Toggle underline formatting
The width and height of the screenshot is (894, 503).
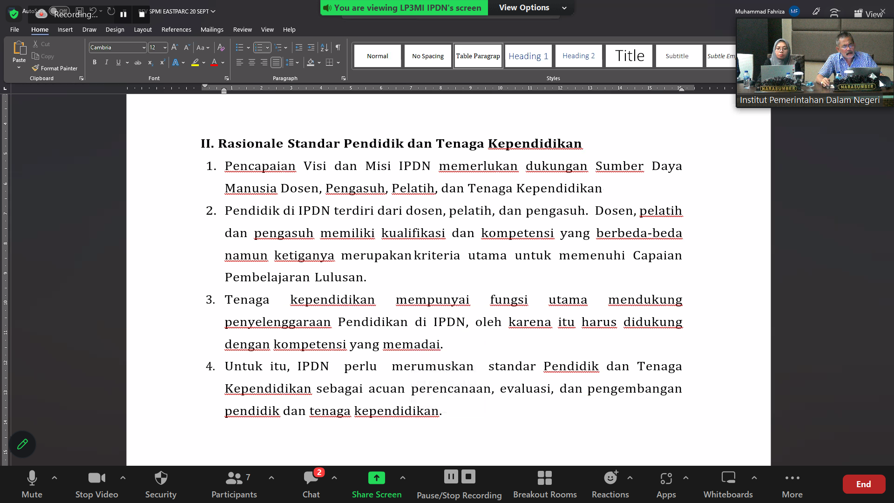pos(118,62)
